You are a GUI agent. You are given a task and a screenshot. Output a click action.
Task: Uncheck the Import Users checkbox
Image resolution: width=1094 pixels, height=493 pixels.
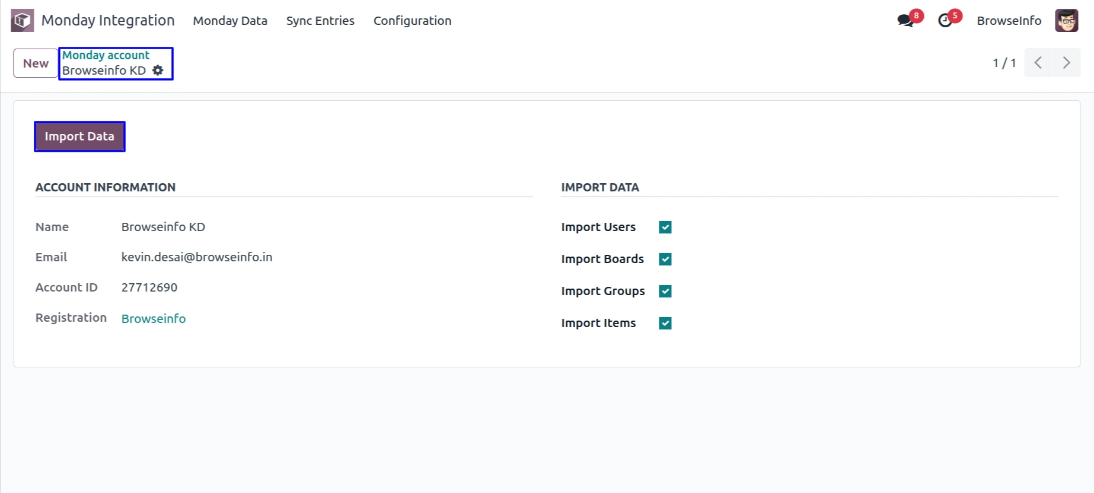pos(665,228)
